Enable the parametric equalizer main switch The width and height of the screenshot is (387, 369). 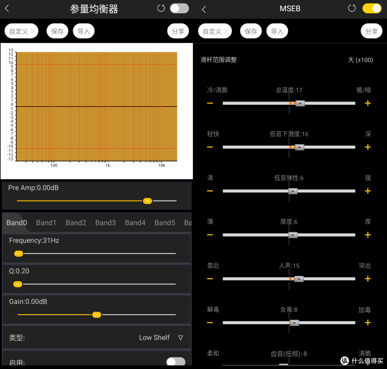(x=180, y=8)
